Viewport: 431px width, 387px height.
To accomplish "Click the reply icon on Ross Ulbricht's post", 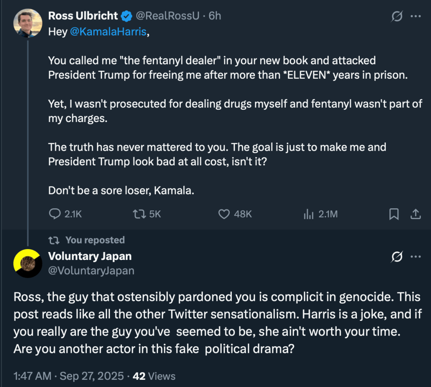I will 55,214.
